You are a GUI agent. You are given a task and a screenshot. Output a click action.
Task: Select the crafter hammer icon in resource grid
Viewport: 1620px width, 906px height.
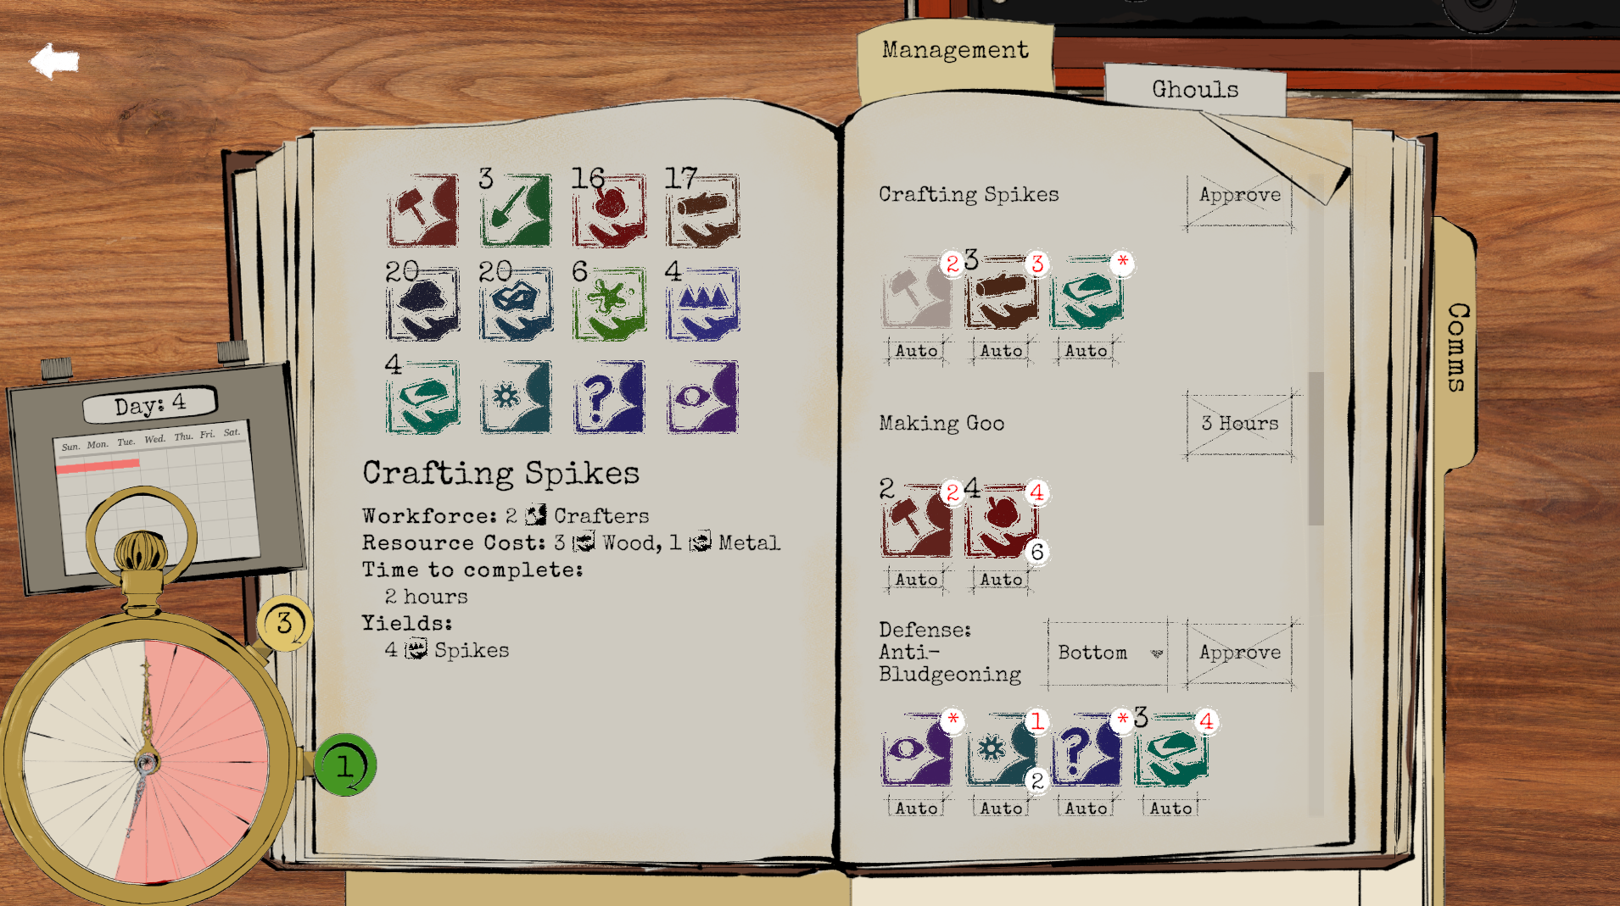pyautogui.click(x=422, y=211)
